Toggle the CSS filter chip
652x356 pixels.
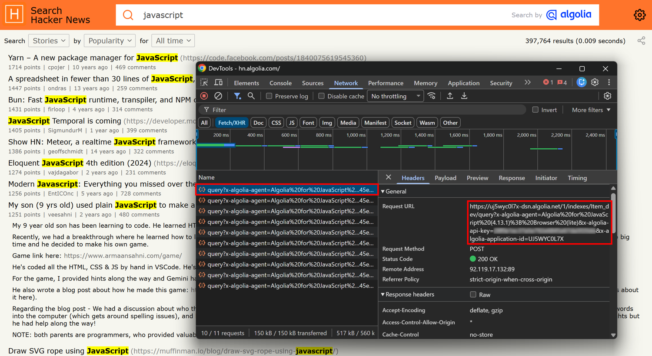coord(276,123)
